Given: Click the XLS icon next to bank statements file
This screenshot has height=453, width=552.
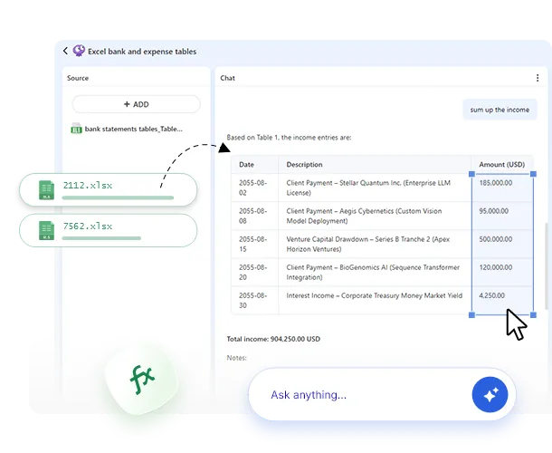Looking at the screenshot, I should 76,129.
